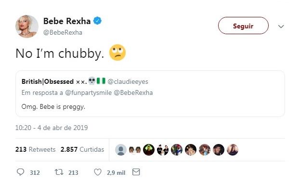Open the 213 Retweets list
Image resolution: width=300 pixels, height=183 pixels.
point(36,149)
